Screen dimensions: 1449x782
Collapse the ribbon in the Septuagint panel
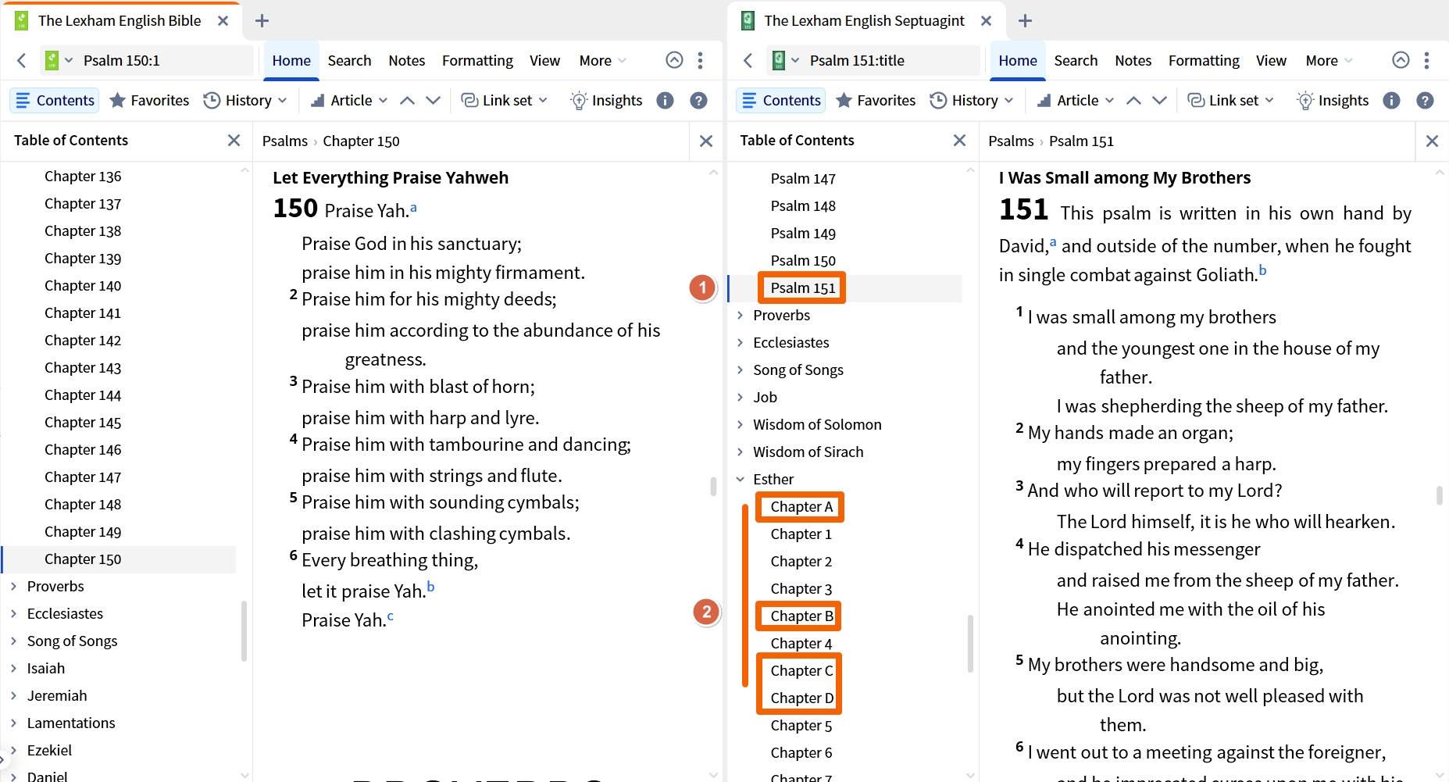1401,60
